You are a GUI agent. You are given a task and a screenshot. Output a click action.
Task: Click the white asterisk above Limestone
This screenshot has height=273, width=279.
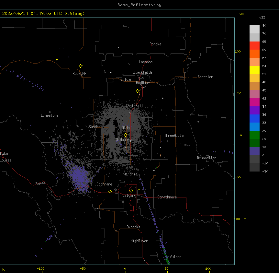point(50,112)
